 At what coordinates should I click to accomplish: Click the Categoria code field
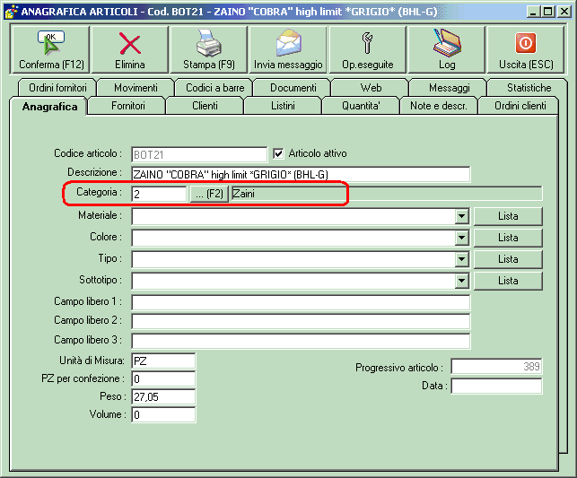tap(159, 194)
